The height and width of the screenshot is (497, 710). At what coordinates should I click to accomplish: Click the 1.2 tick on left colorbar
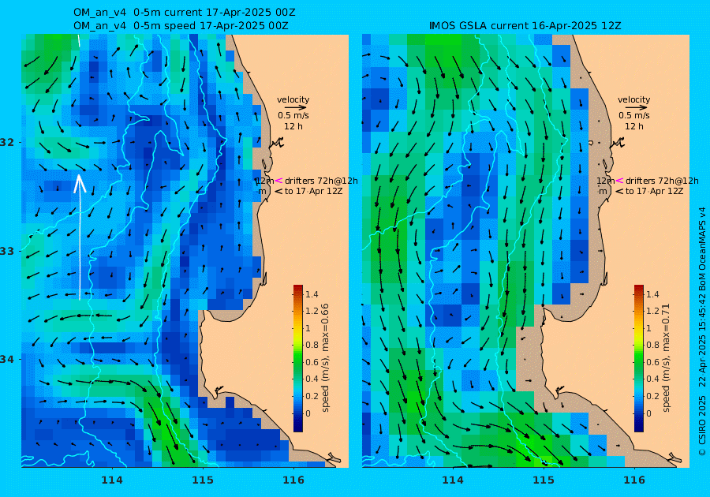312,311
